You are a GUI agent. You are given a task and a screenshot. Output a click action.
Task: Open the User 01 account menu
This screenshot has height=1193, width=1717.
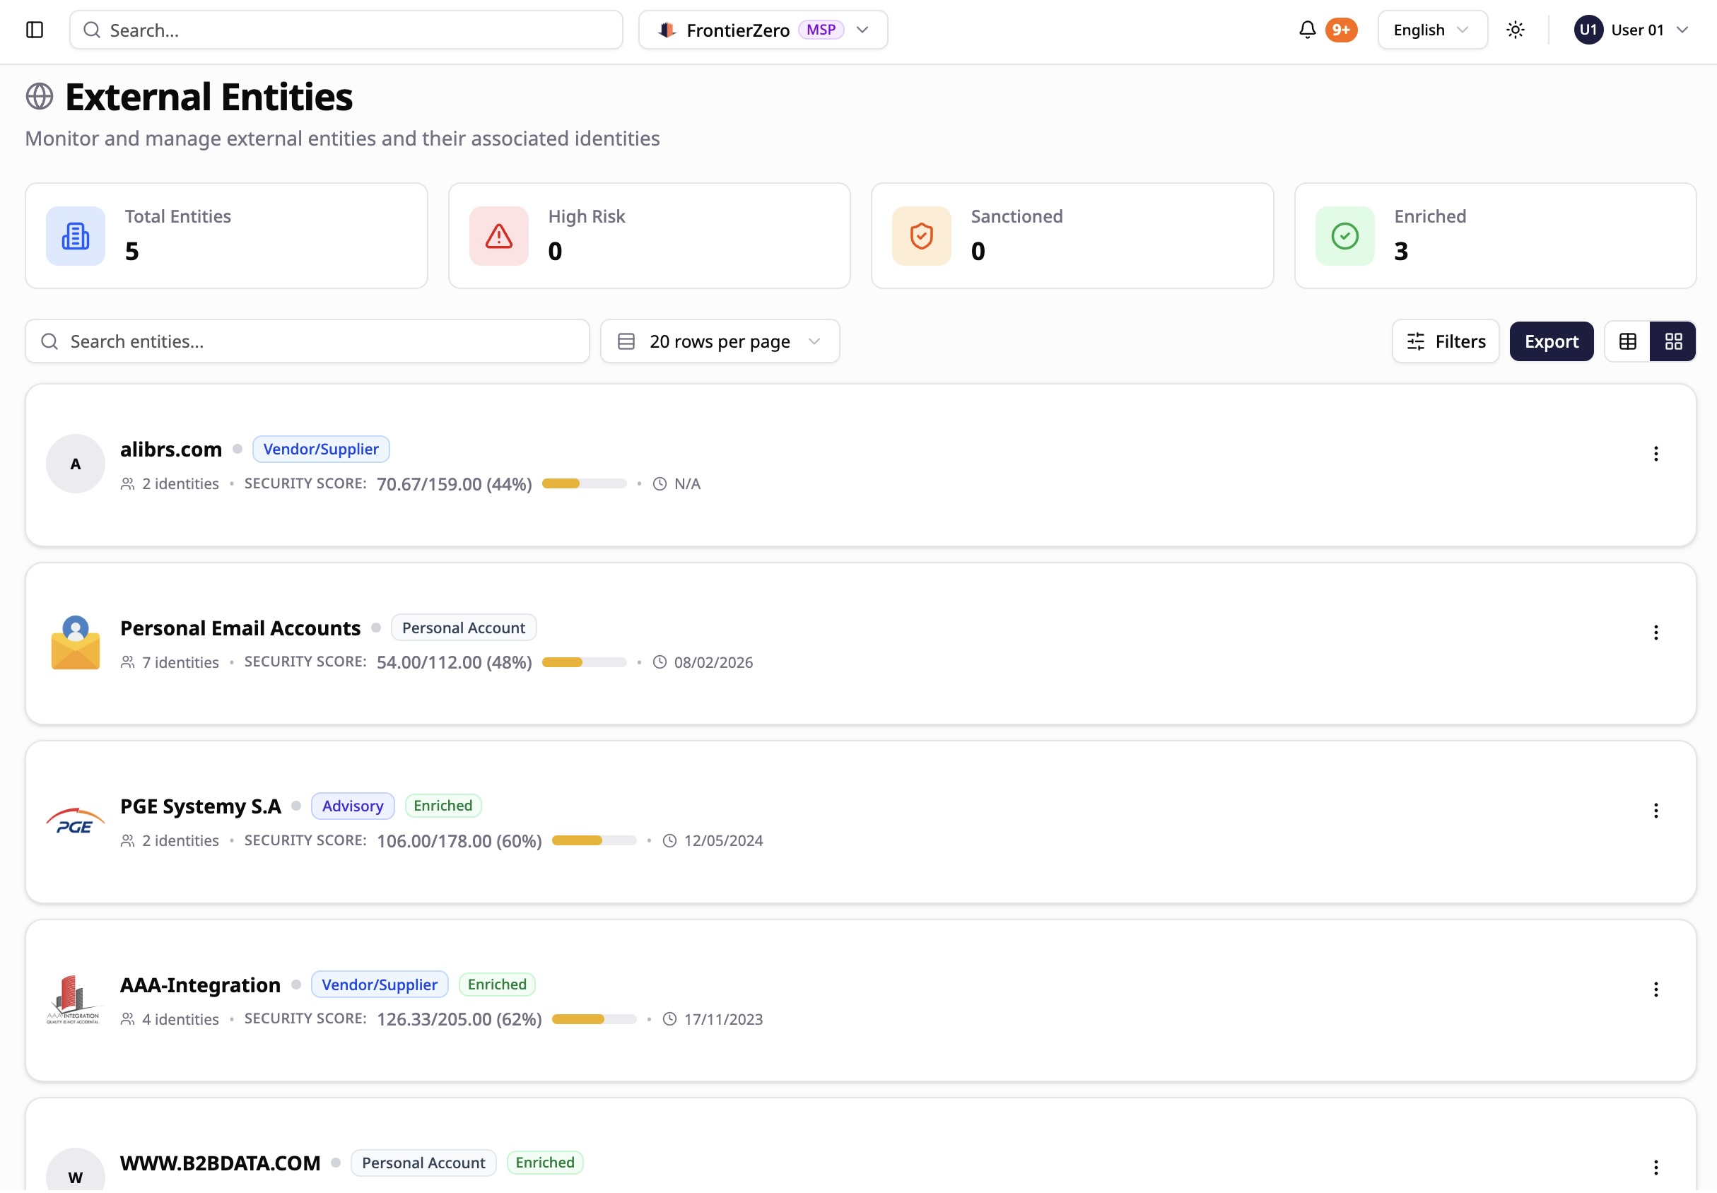click(1630, 30)
